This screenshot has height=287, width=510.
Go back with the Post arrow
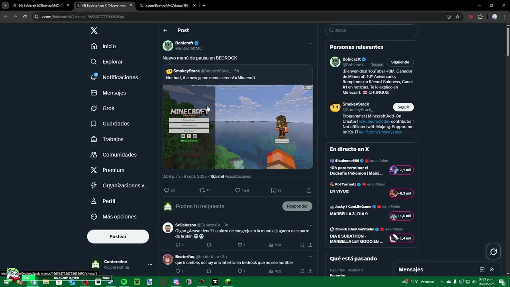tap(165, 30)
